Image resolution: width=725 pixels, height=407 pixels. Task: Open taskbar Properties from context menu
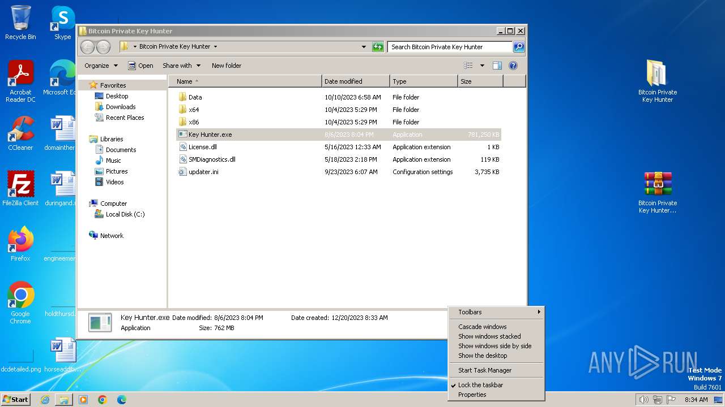496,395
